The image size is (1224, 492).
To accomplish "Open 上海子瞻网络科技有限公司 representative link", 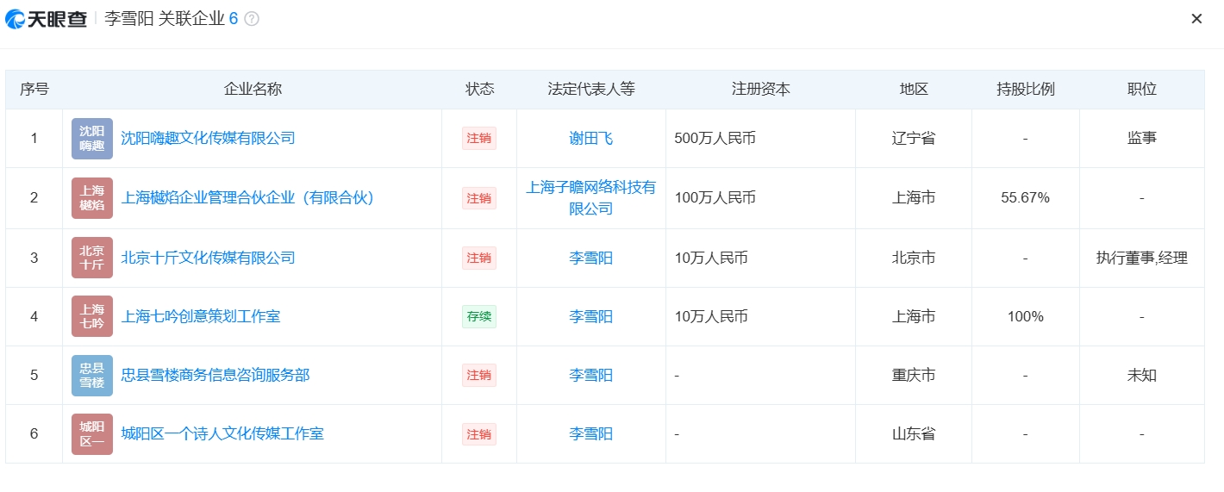I will point(590,197).
